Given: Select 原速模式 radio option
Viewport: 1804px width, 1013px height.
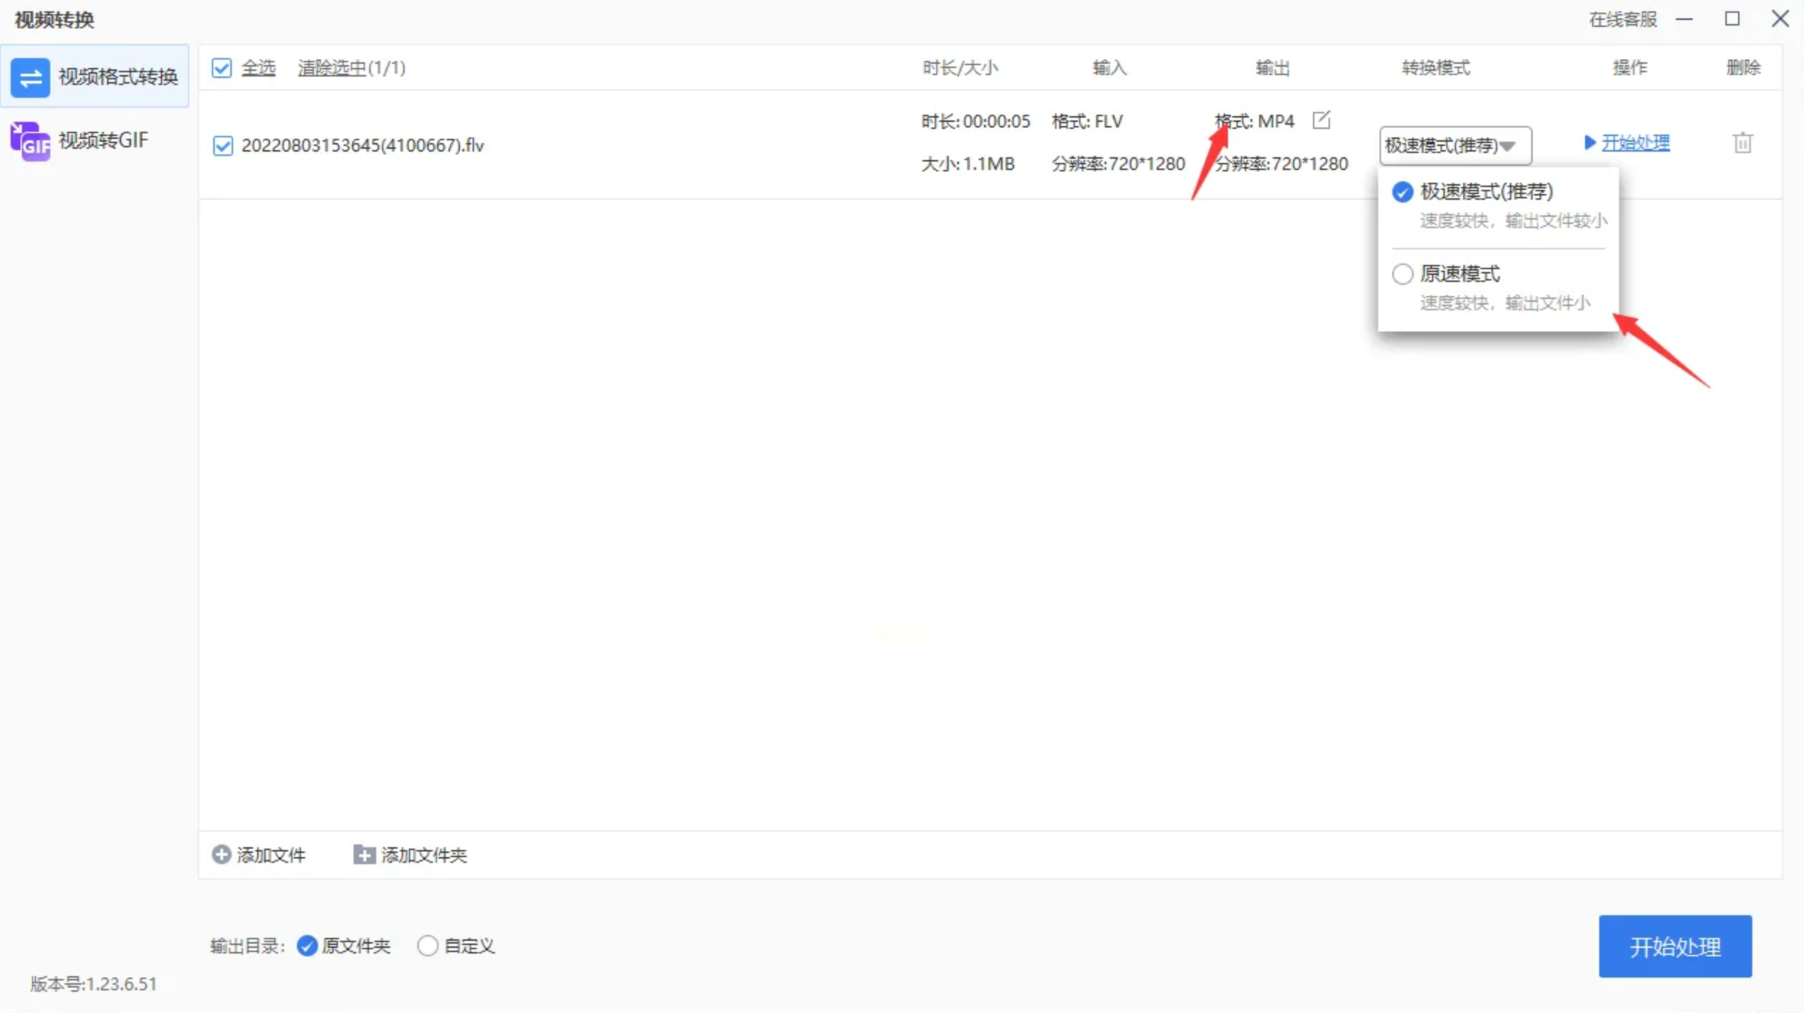Looking at the screenshot, I should (1402, 273).
